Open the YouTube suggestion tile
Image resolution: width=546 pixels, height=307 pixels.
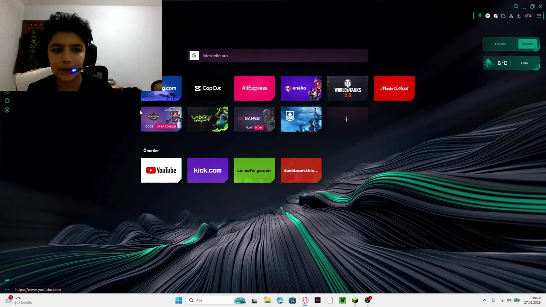coord(161,170)
